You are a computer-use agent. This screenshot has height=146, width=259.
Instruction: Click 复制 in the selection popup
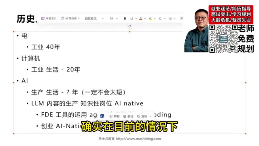pyautogui.click(x=142, y=116)
